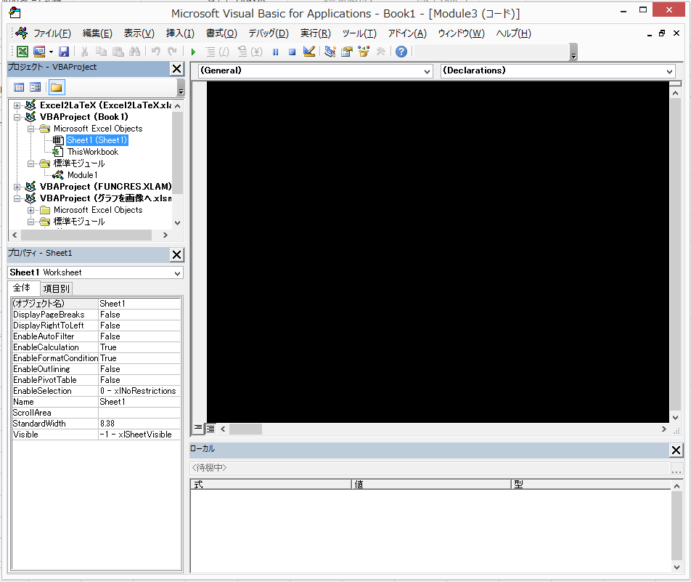Collapse Book1 標準モジュール folder
Viewport: 691px width, 582px height.
[x=30, y=163]
